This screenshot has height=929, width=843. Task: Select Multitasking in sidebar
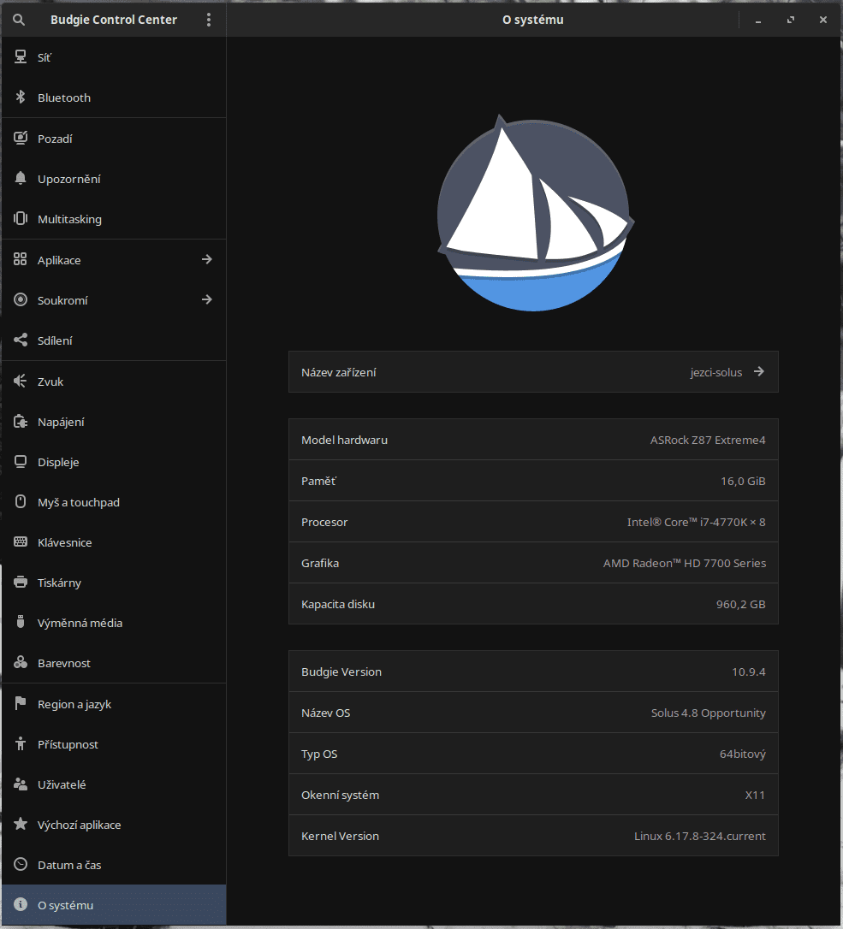click(x=114, y=219)
